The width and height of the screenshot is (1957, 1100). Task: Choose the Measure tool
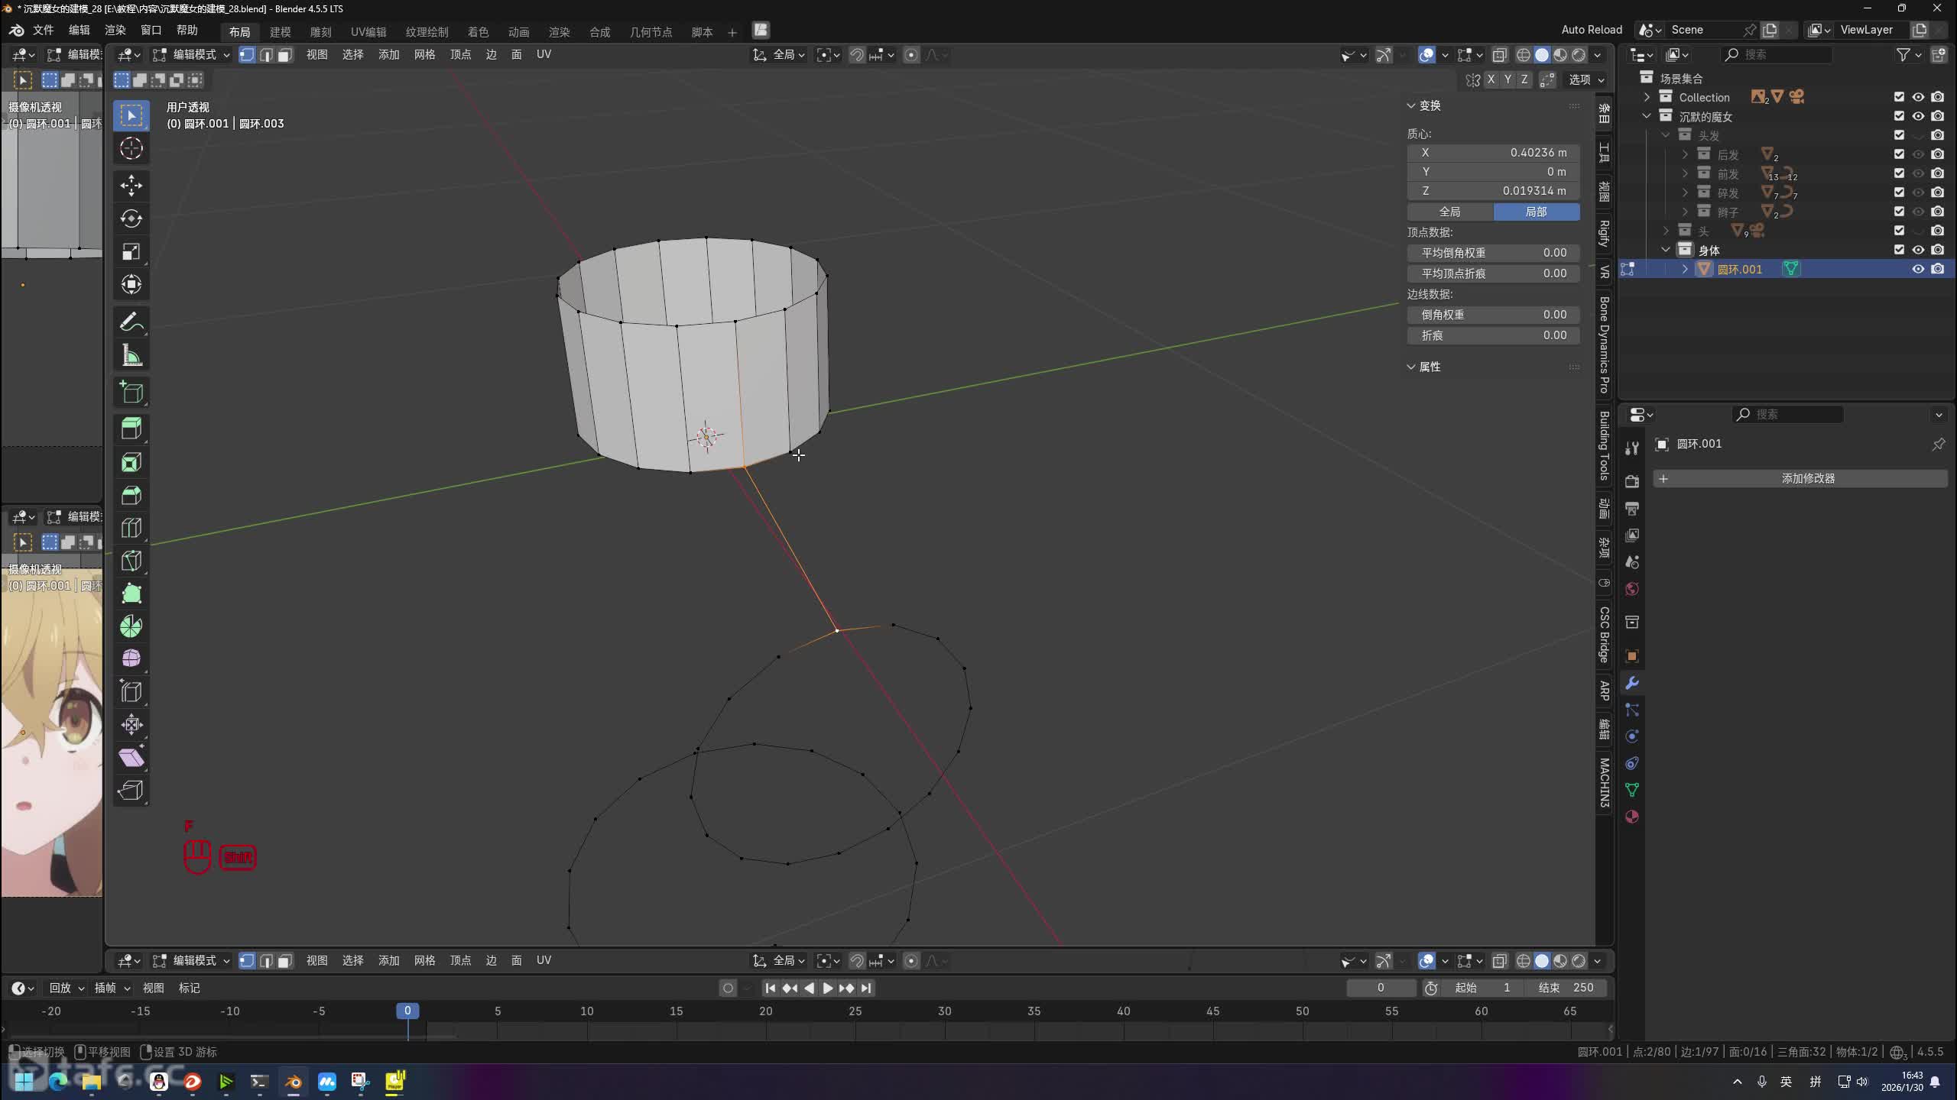pyautogui.click(x=131, y=355)
